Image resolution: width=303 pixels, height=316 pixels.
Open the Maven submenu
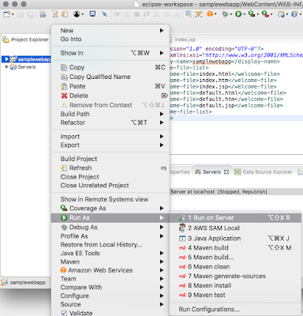pos(110,261)
